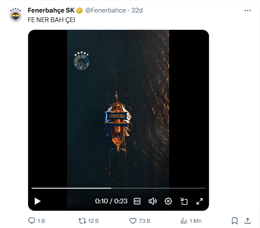Reply to the tweet
Screen dimensions: 260x228
32,221
